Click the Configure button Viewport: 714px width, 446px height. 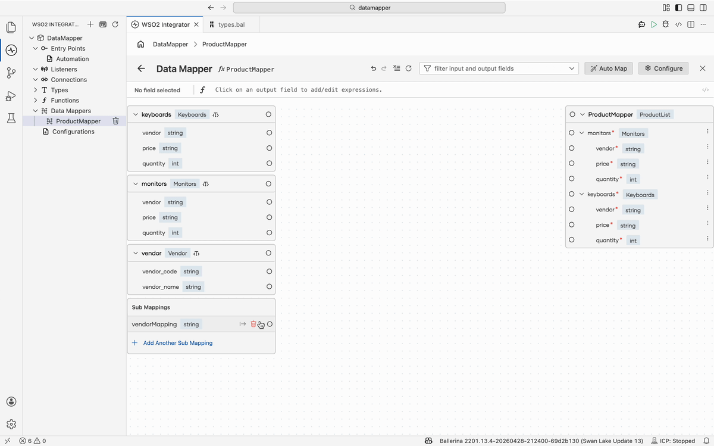(x=663, y=68)
